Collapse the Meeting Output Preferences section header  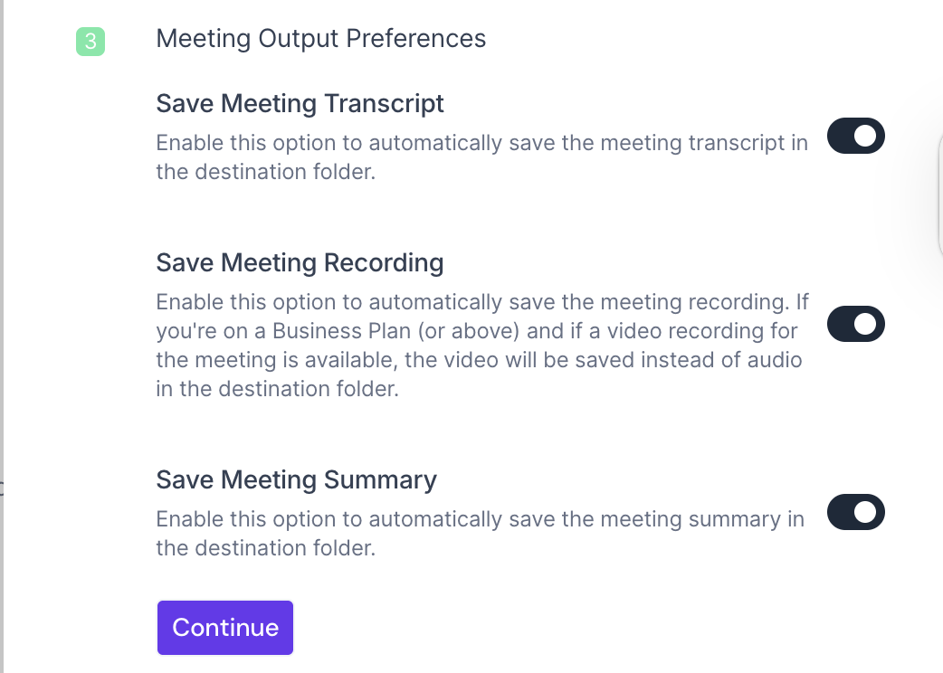click(320, 39)
